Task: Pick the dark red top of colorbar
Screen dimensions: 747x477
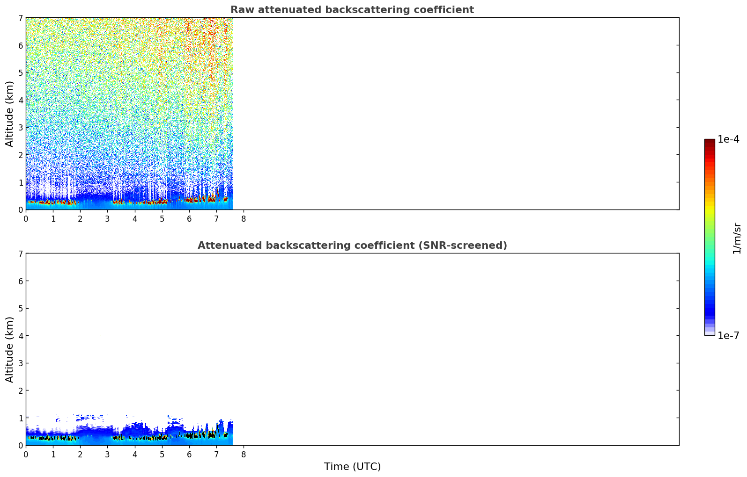Action: click(x=710, y=142)
